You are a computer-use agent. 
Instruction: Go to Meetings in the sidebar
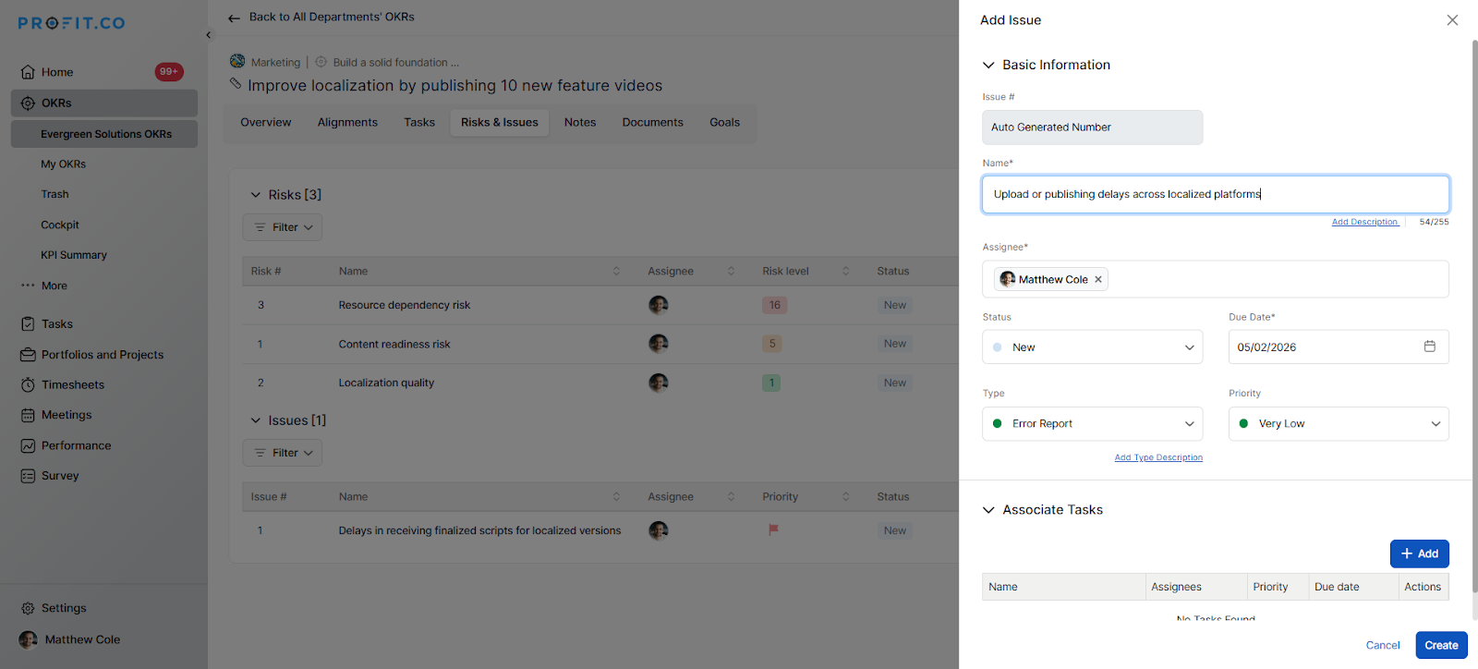(x=66, y=416)
